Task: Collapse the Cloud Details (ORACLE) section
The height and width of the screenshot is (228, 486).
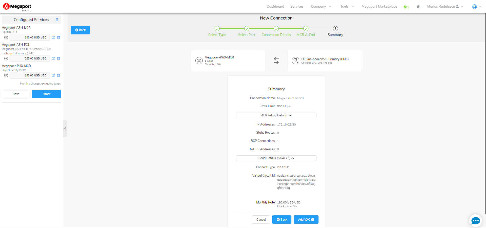Action: 276,158
